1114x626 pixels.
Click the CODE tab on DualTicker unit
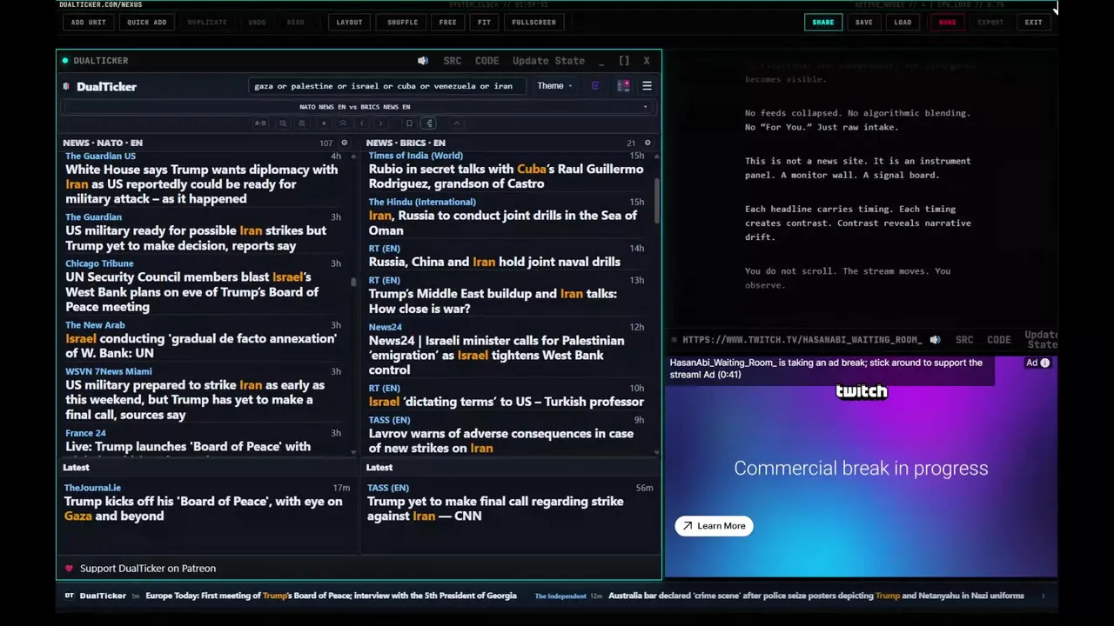[x=487, y=61]
